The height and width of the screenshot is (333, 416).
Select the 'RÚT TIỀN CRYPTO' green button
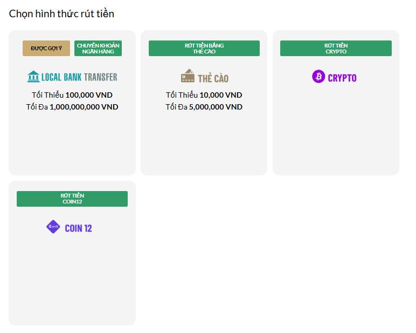pyautogui.click(x=336, y=48)
